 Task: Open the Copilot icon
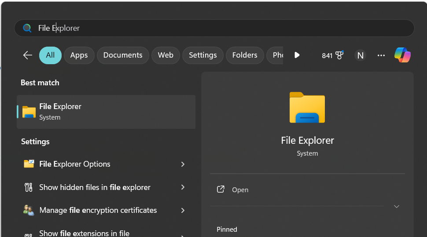(x=402, y=55)
